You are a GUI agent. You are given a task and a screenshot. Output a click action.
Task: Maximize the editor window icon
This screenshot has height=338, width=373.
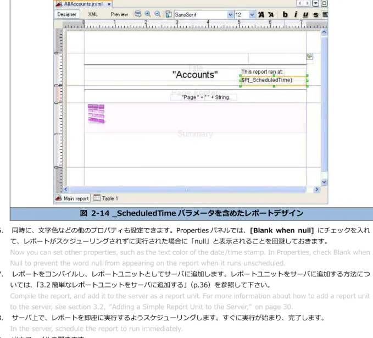pos(324,3)
